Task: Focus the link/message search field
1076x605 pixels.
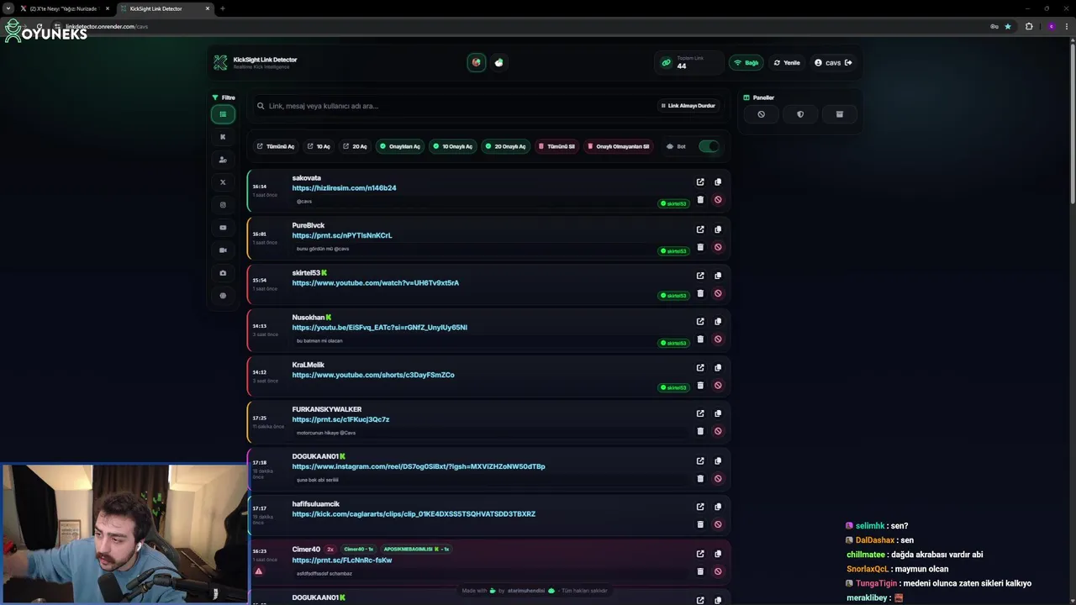Action: [x=454, y=106]
